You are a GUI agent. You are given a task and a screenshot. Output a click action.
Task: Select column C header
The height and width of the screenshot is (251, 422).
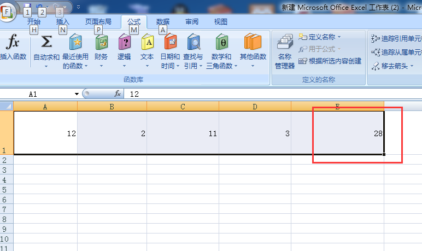[183, 107]
